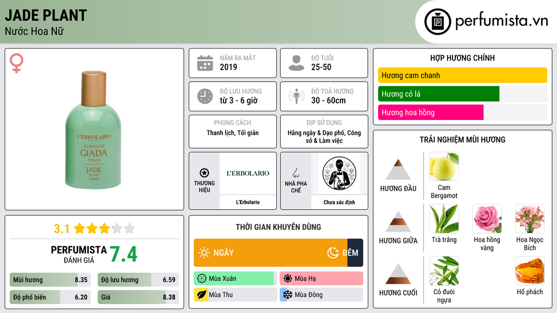
Task: Click the 25-50 age range value
Action: tap(321, 67)
